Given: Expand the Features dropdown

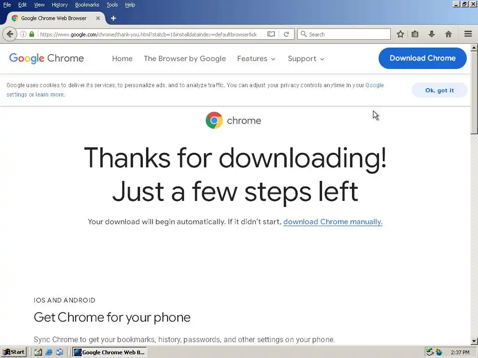Looking at the screenshot, I should coord(256,58).
